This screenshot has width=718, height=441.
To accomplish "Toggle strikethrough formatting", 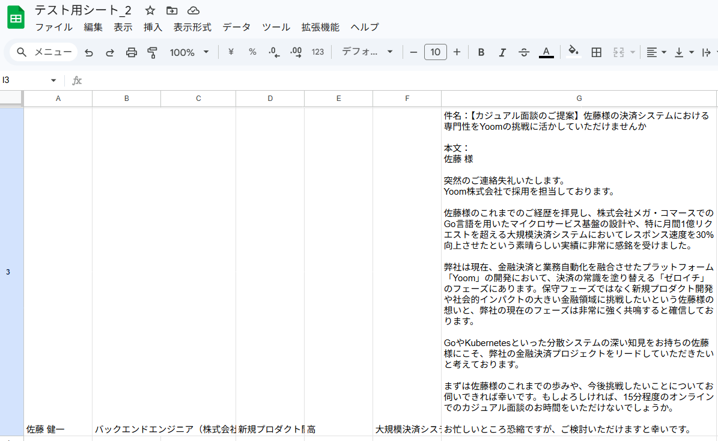I will tap(524, 52).
